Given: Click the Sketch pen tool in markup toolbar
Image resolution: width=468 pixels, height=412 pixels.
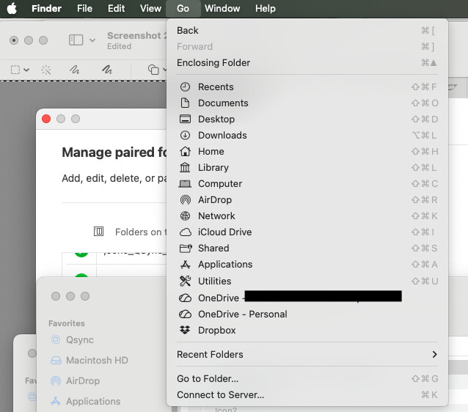Looking at the screenshot, I should pos(74,70).
